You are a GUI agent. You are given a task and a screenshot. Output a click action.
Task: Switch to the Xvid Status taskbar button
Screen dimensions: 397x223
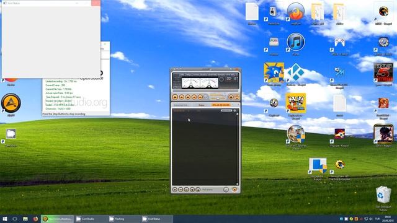pyautogui.click(x=157, y=219)
